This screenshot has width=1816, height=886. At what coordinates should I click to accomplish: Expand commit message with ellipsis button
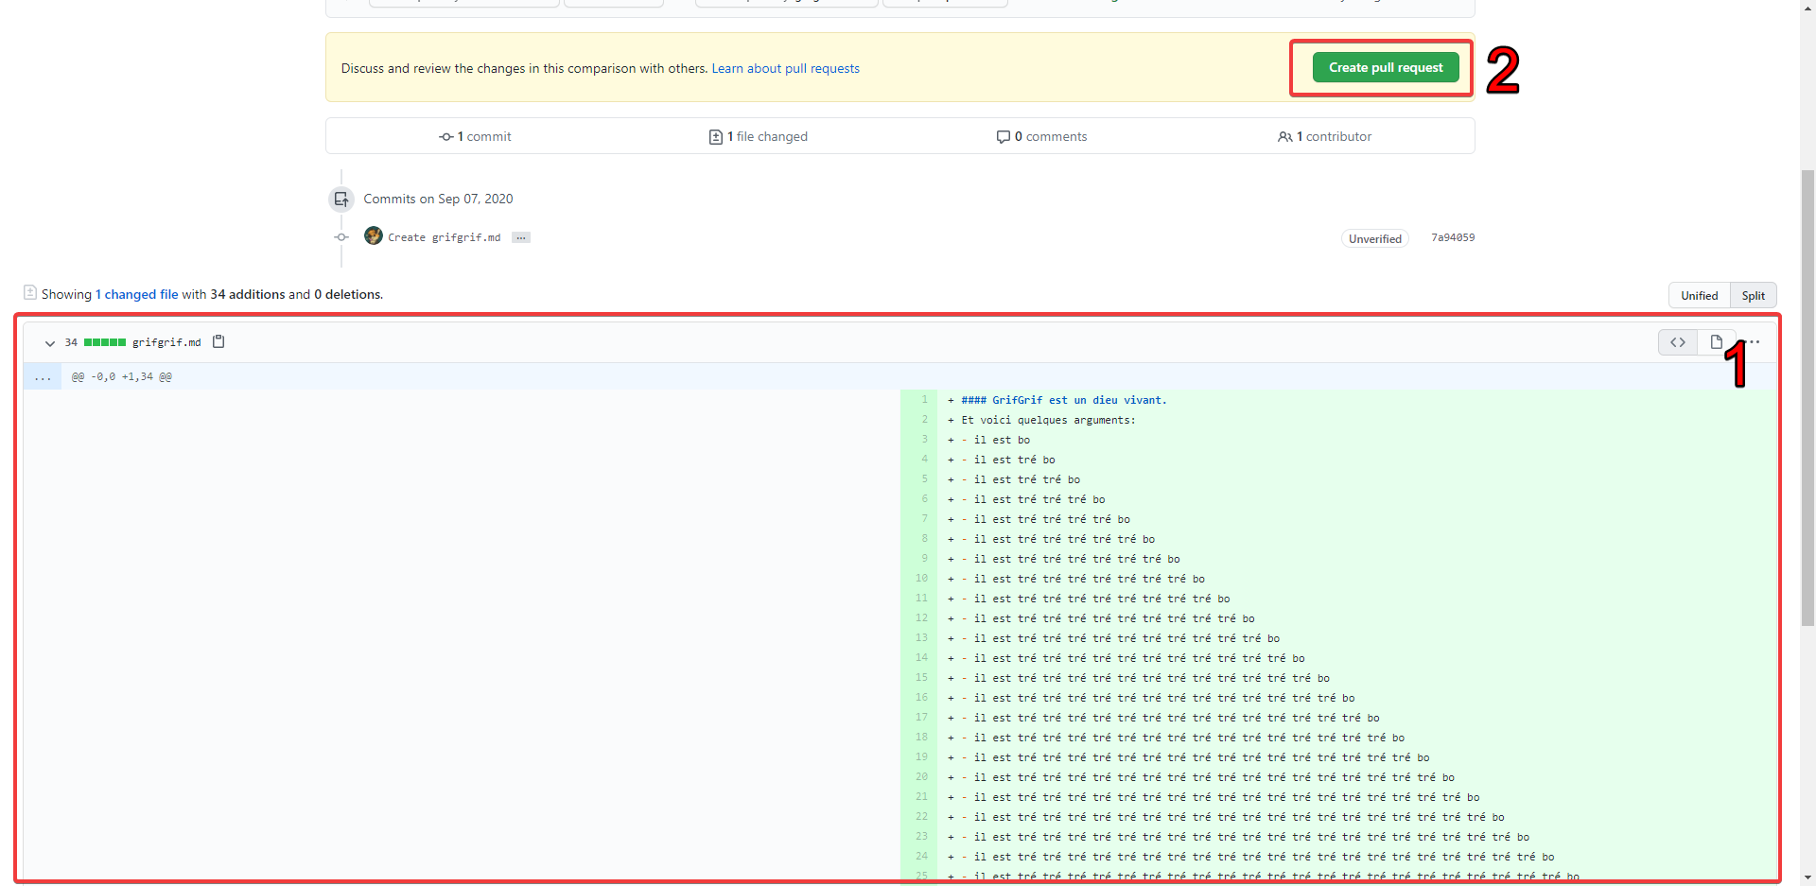point(521,237)
